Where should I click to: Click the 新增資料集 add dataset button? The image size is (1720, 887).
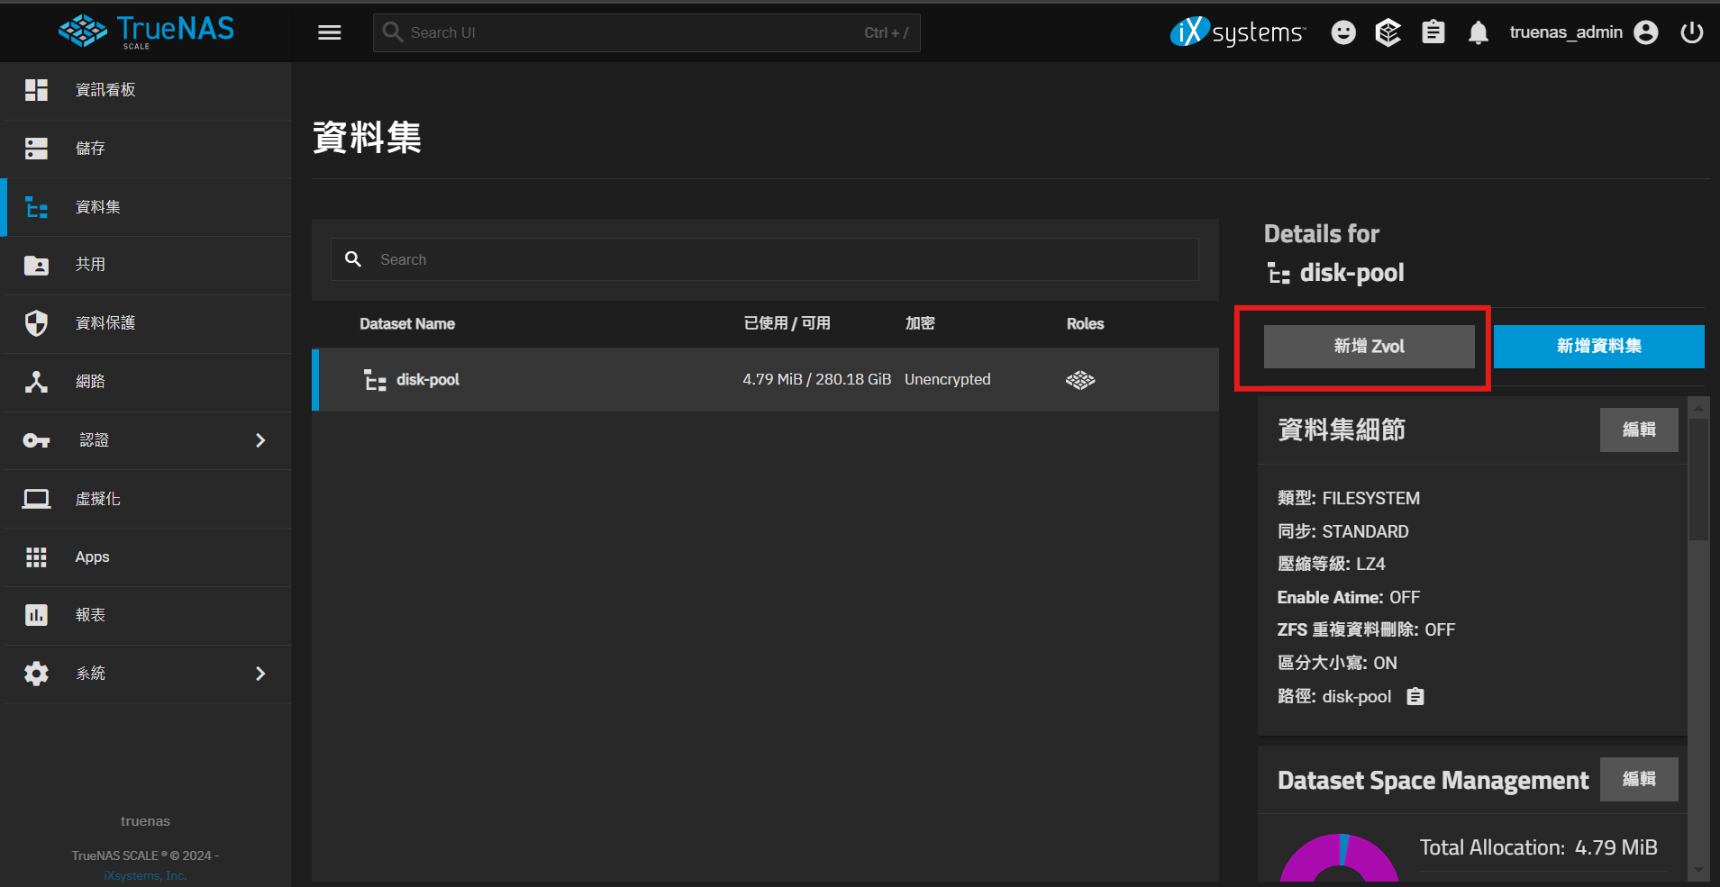click(1598, 347)
